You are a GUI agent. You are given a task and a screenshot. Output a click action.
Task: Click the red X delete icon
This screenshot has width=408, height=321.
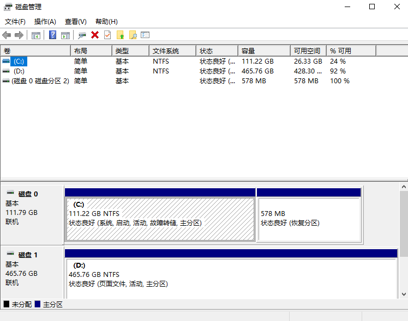pyautogui.click(x=95, y=35)
